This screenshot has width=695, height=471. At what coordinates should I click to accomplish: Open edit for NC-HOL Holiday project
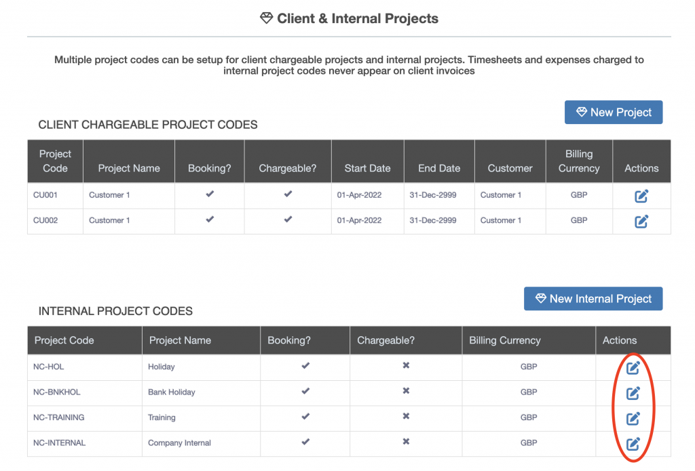pos(633,367)
